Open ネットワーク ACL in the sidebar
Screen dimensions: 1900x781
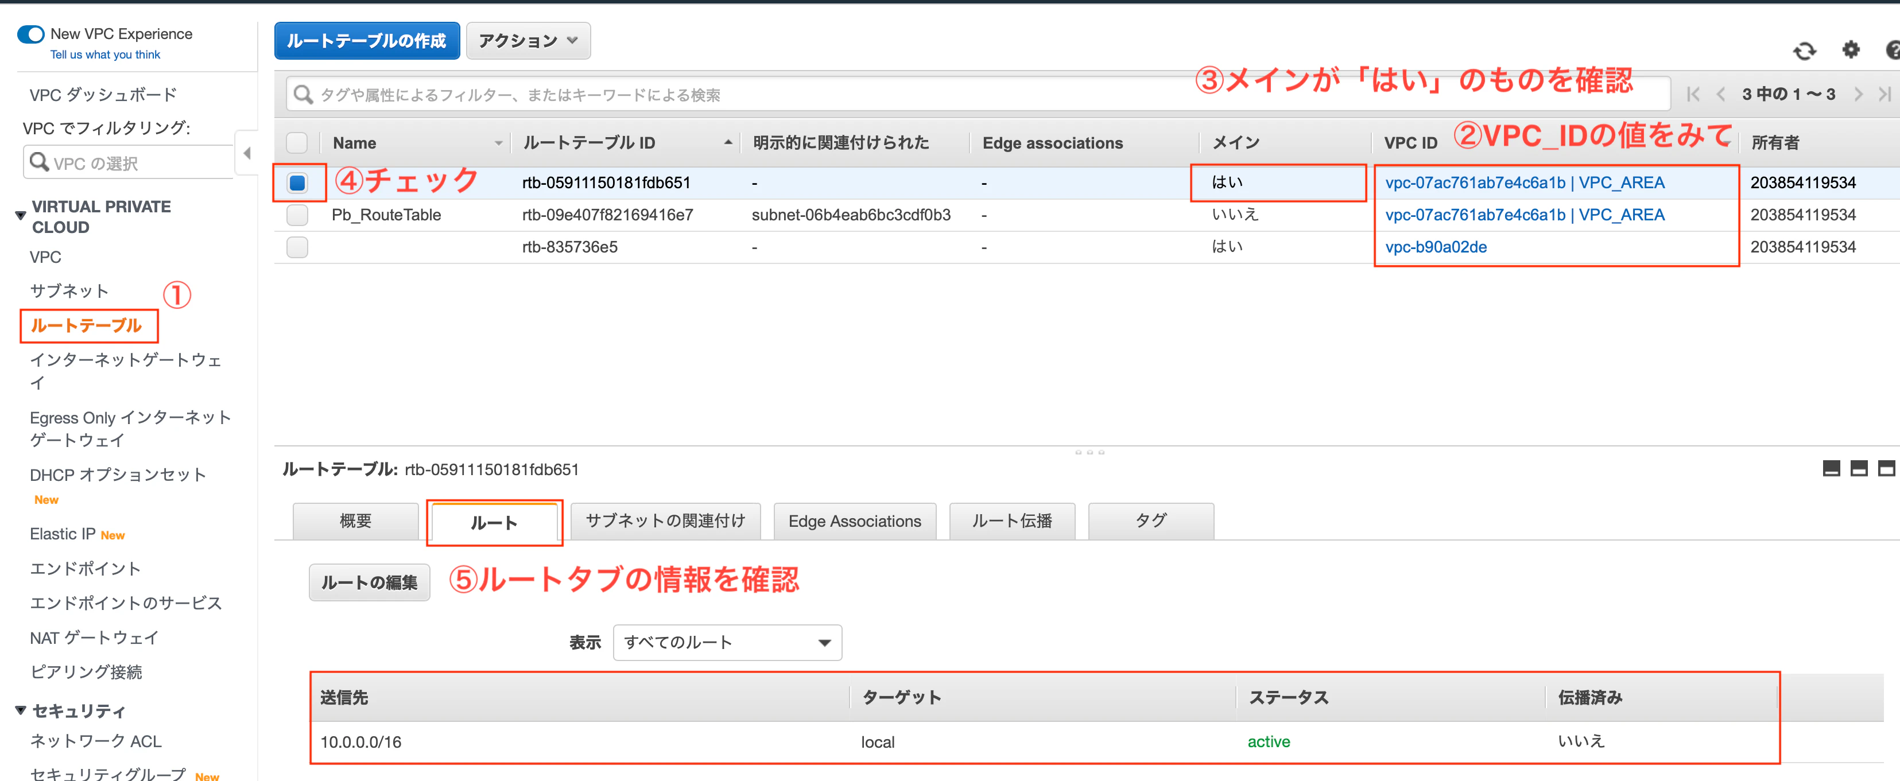click(x=96, y=741)
